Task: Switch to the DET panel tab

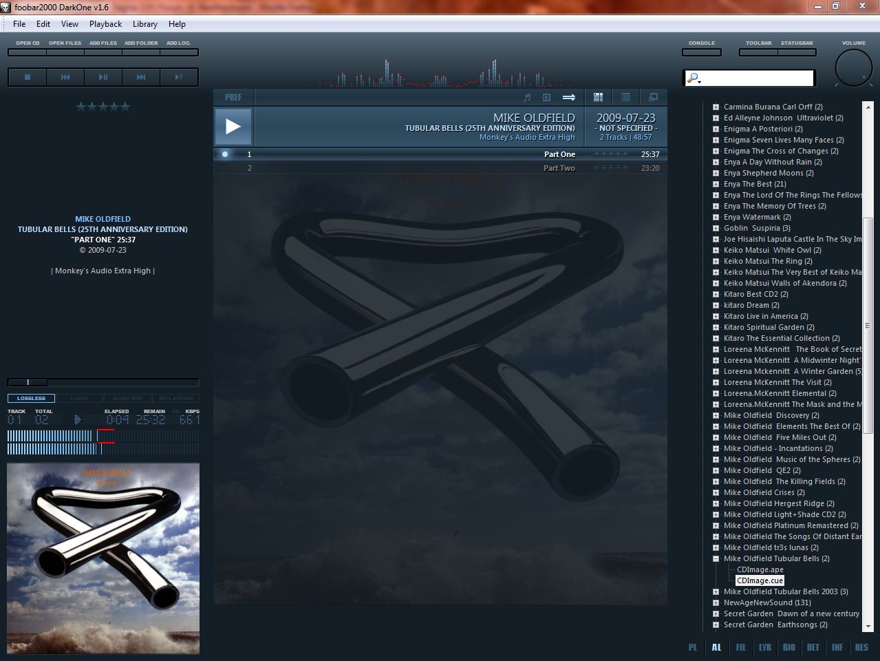Action: [x=813, y=647]
